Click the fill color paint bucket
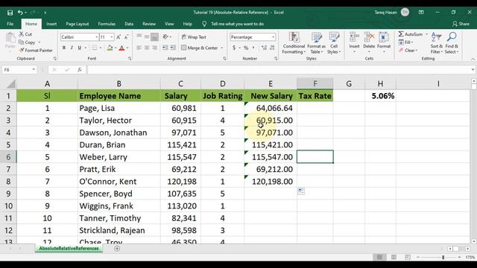This screenshot has height=268, width=477. pyautogui.click(x=110, y=48)
